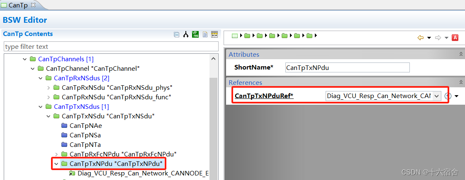Select Diag_VCU_Resp_Can_Network_CANNODE tree entry
465x180 pixels.
click(143, 173)
